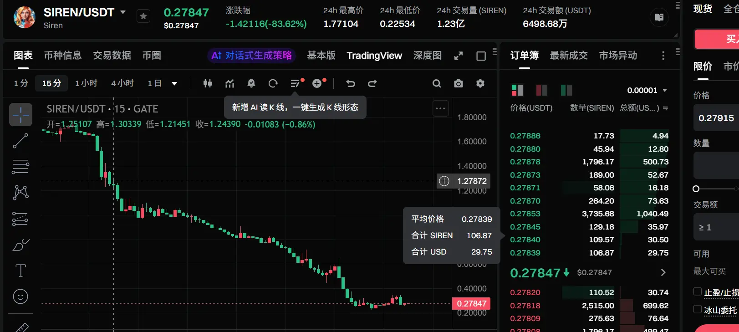
Task: Open the candlestick chart type selector
Action: pos(208,83)
